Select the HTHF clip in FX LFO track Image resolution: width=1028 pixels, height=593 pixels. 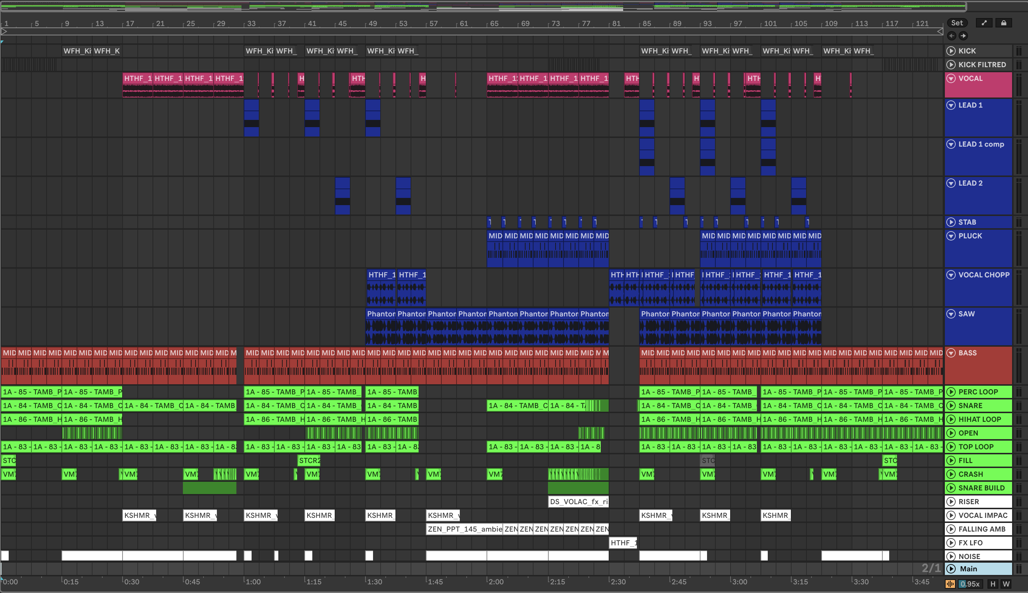point(623,542)
